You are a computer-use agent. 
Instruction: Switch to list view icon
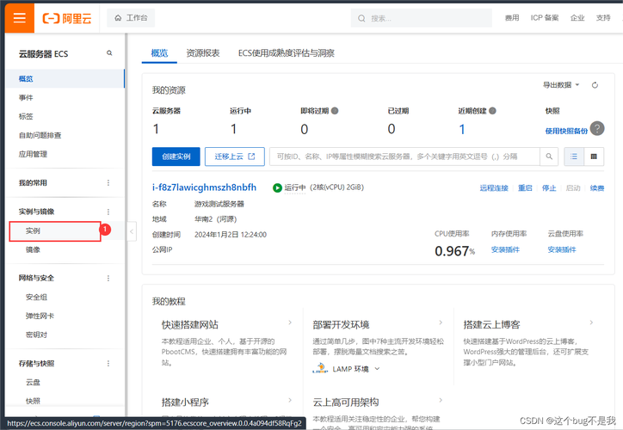574,157
